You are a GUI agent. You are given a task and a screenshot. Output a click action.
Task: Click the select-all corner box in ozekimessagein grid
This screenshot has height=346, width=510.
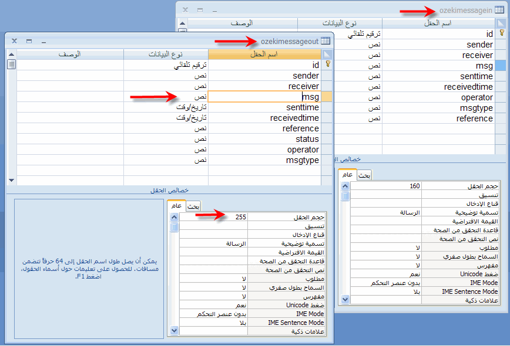[x=501, y=23]
